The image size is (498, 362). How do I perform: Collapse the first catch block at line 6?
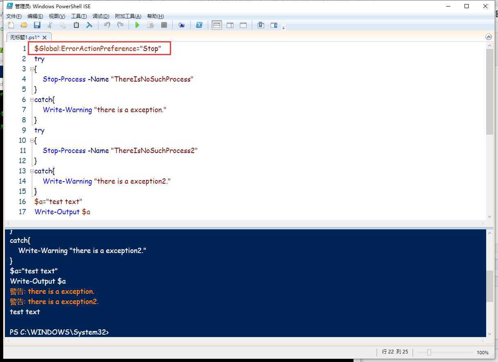coord(32,100)
